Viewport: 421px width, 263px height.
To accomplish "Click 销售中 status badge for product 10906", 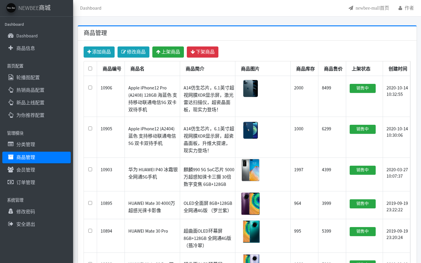I will (x=363, y=88).
